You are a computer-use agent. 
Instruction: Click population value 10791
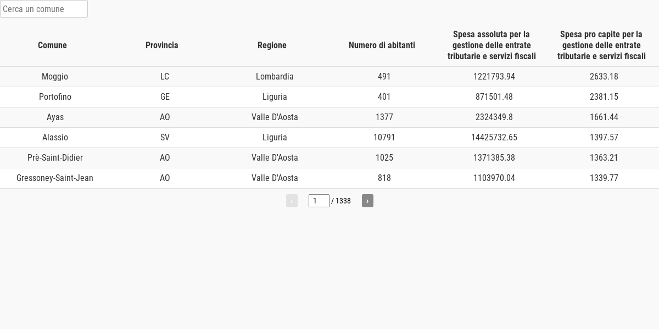384,138
